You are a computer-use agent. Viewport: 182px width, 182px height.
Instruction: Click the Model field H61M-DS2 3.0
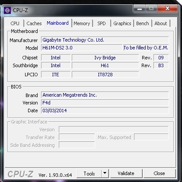82,48
